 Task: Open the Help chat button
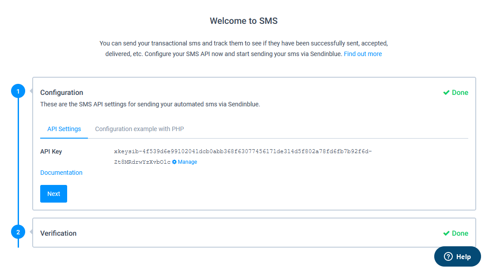click(458, 257)
